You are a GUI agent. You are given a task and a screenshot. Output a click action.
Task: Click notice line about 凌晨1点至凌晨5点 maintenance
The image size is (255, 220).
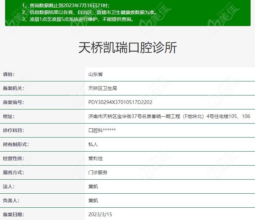click(x=78, y=19)
